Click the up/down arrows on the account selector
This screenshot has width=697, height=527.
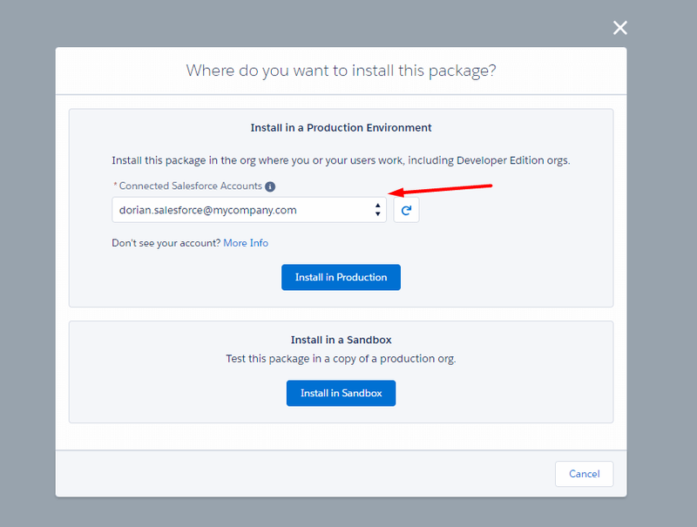(377, 210)
